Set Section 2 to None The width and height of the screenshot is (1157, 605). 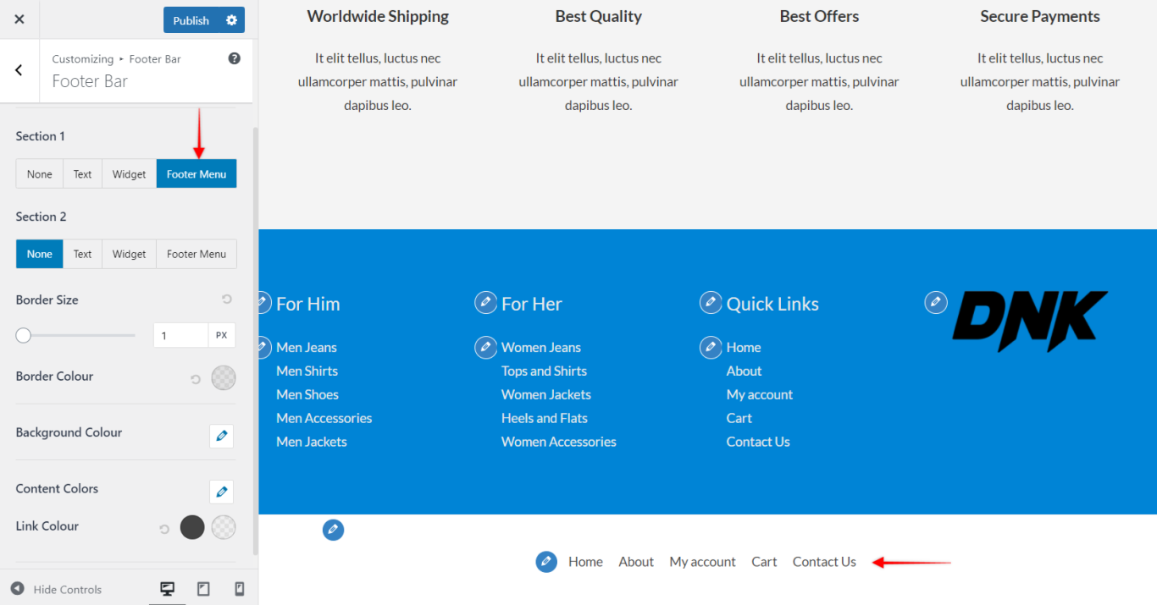40,254
